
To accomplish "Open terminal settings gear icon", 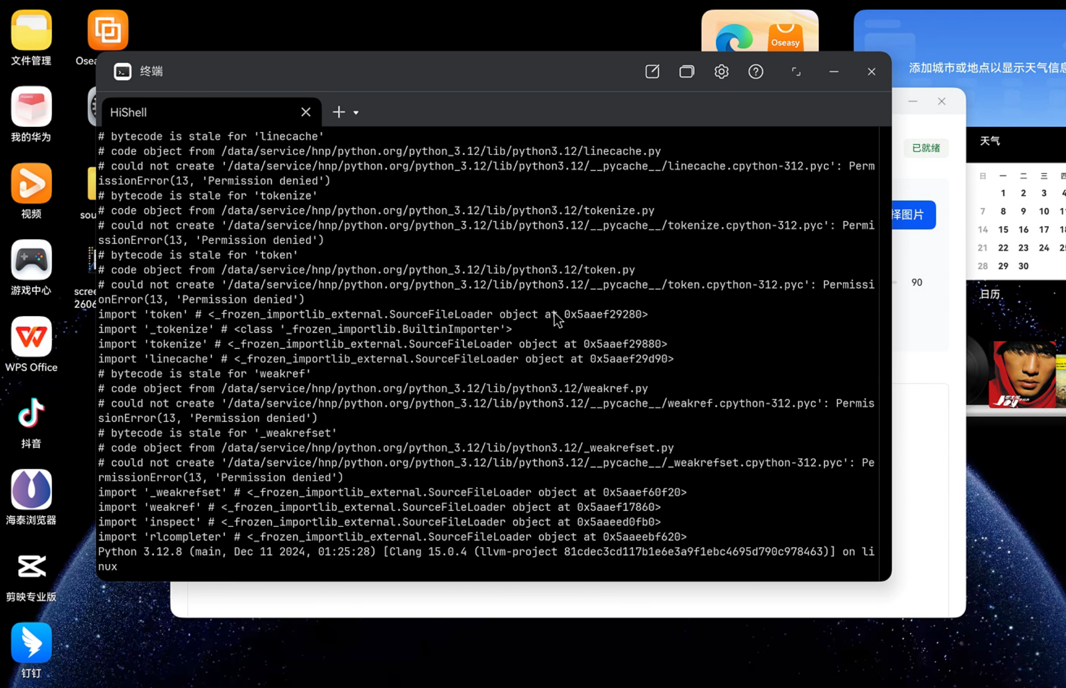I will (722, 71).
